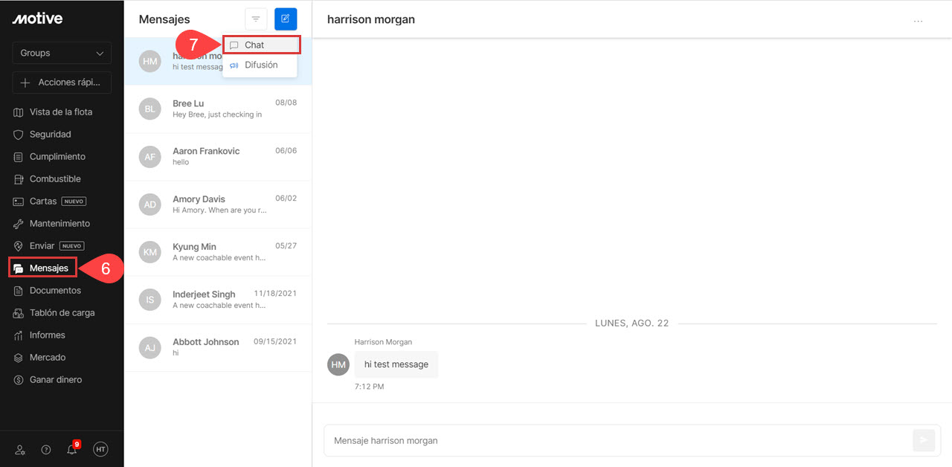Click Harrison Morgan sender name above message
Screen dimensions: 952x467
click(x=383, y=342)
